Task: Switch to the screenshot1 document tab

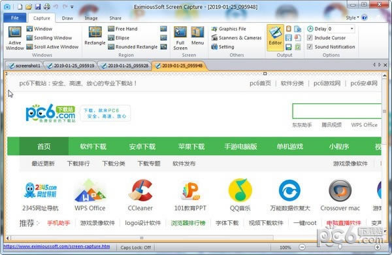Action: click(25, 65)
